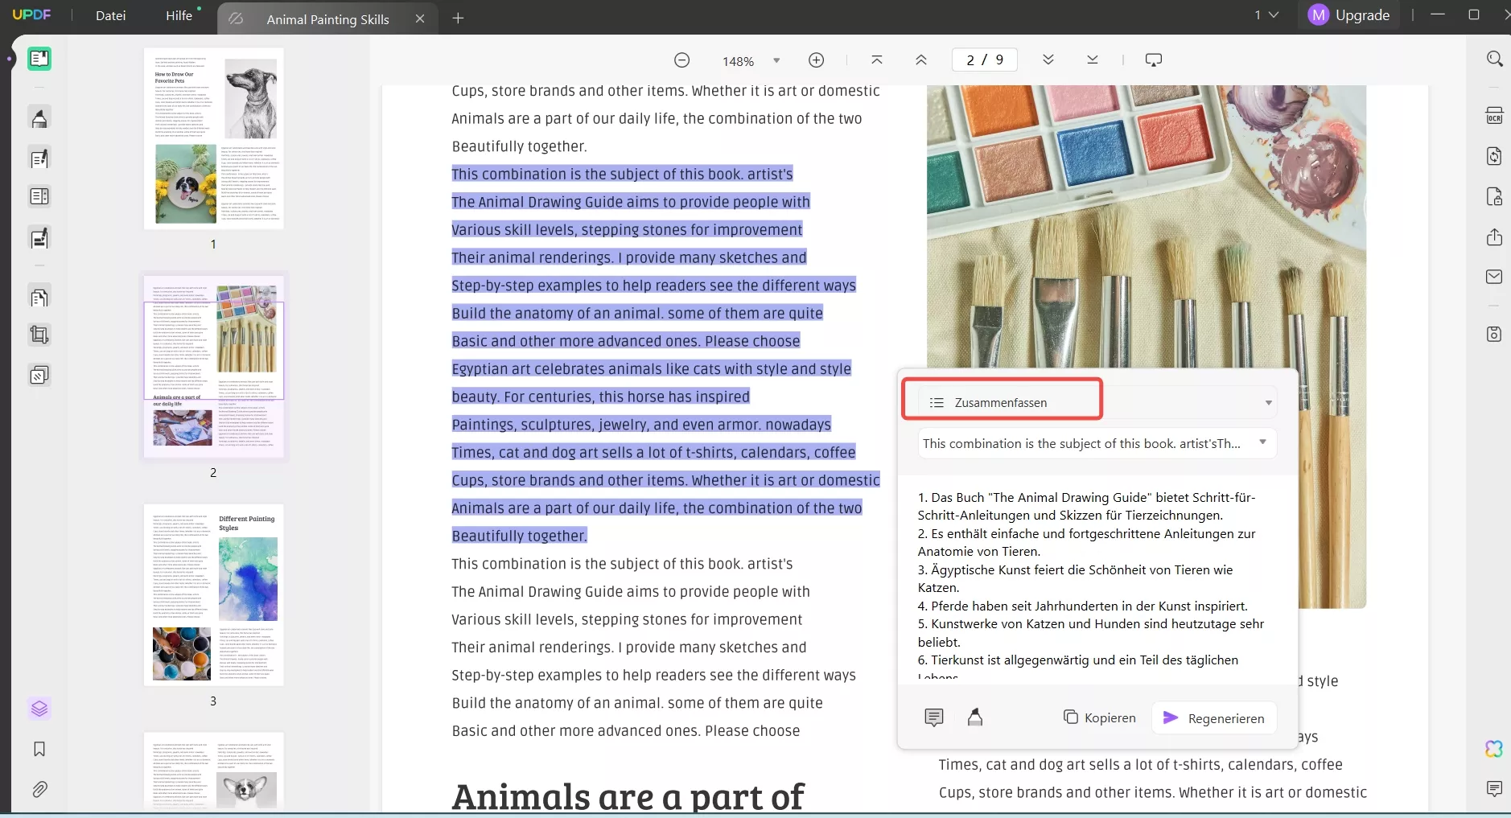
Task: Click the Share upload icon
Action: (1494, 237)
